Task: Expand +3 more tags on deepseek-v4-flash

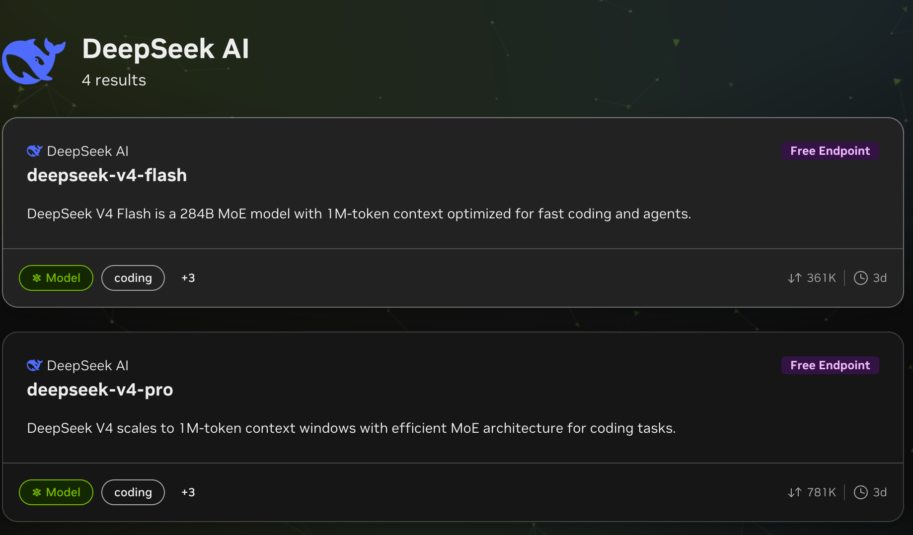Action: [x=188, y=278]
